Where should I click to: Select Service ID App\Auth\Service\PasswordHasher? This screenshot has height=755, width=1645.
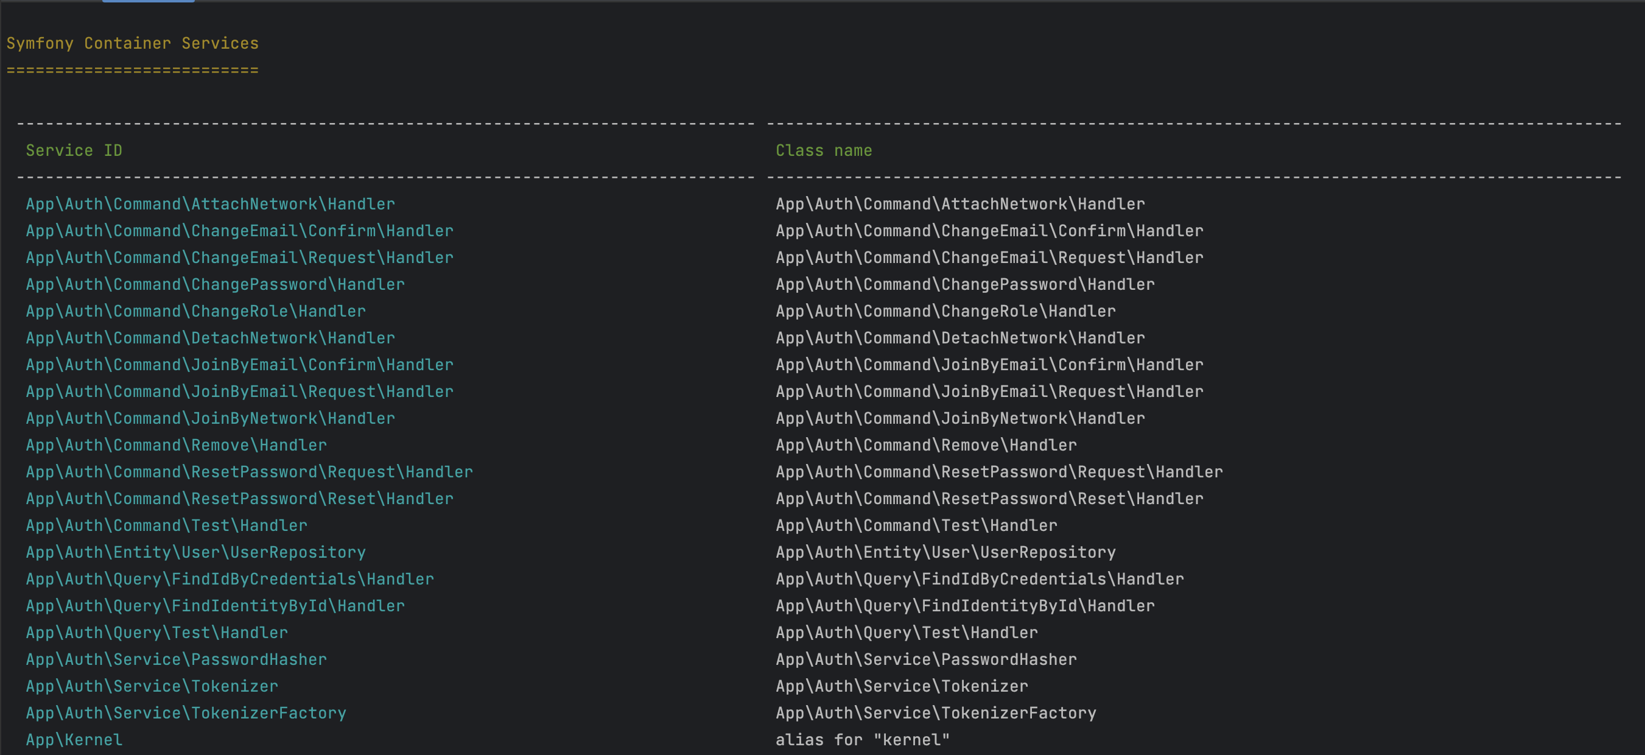(x=177, y=661)
